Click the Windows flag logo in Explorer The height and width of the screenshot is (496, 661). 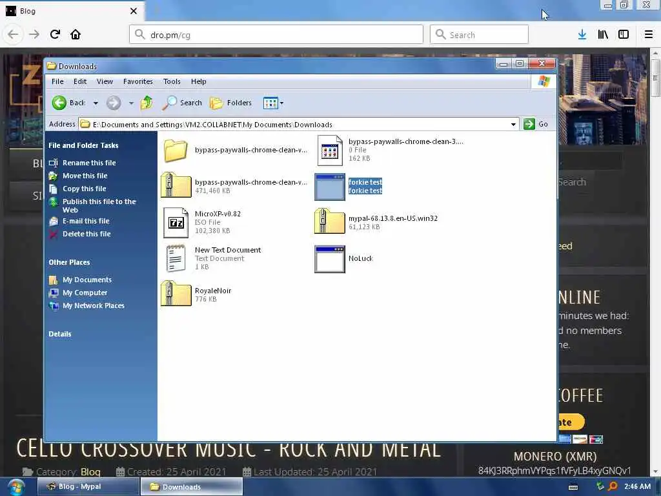click(x=544, y=81)
